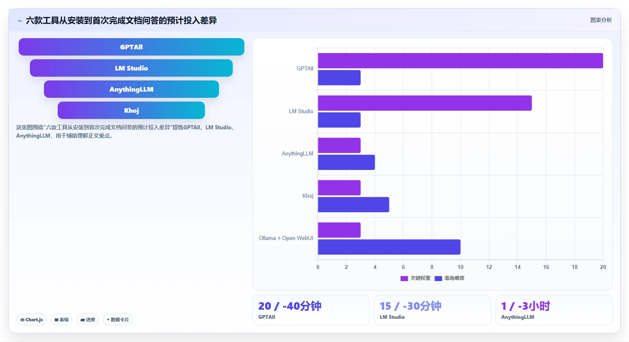
Task: Click the blue GPTAll bar in chart
Action: [x=339, y=78]
